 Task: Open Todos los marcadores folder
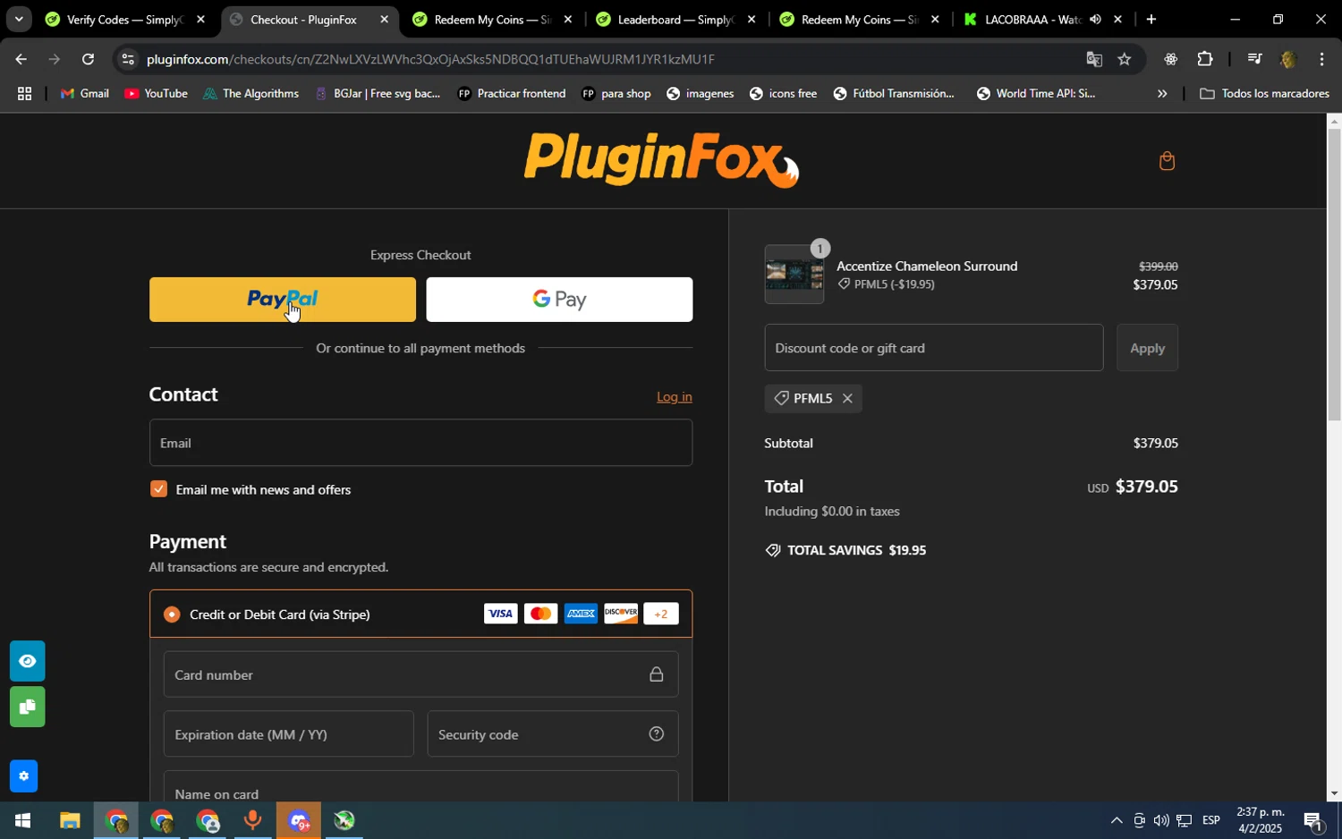(x=1264, y=94)
